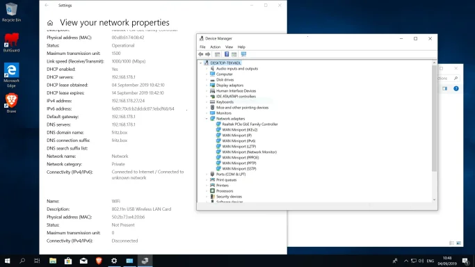475x267 pixels.
Task: Click the Back arrow in Device Manager toolbar
Action: coord(200,54)
